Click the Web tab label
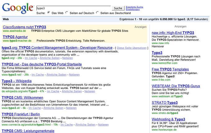Image resolution: width=211 pixels, height=133 pixels. click(x=6, y=19)
